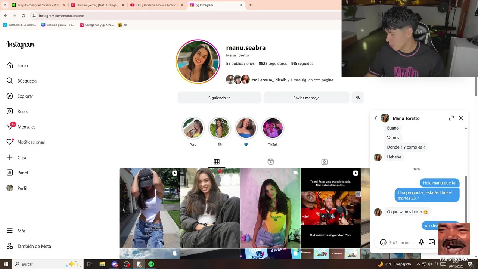Expand the chat window to full view
Image resolution: width=478 pixels, height=269 pixels.
[451, 118]
